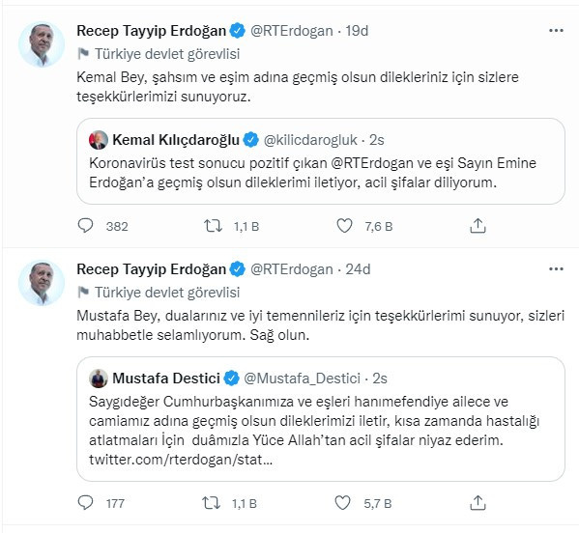The image size is (579, 533).
Task: Open Kemal Kılıçdaroğlu's small avatar
Action: [x=99, y=140]
